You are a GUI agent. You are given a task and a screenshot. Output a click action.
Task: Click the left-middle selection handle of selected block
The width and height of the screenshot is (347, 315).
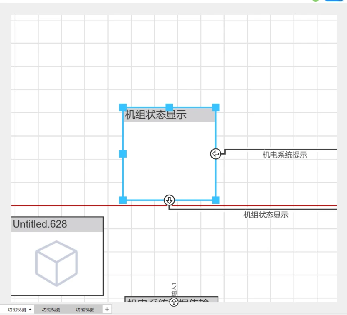tap(123, 154)
